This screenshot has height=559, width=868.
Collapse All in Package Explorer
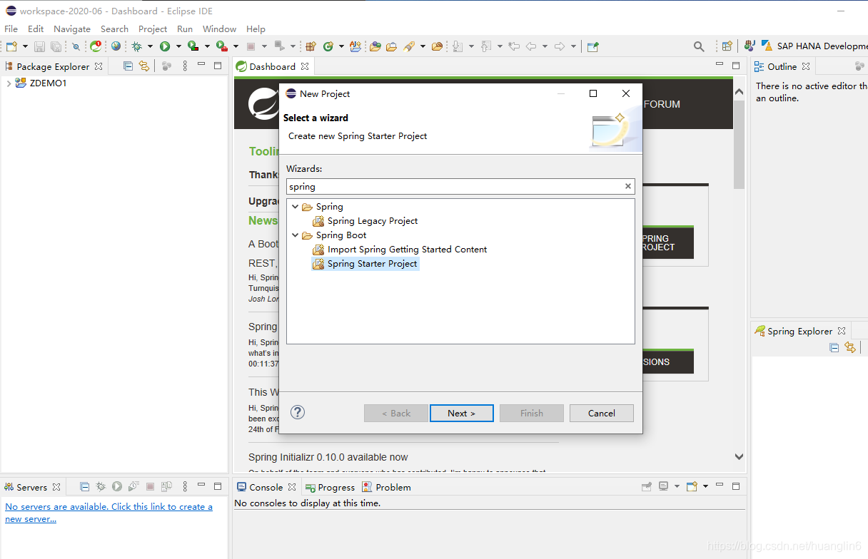pyautogui.click(x=127, y=65)
